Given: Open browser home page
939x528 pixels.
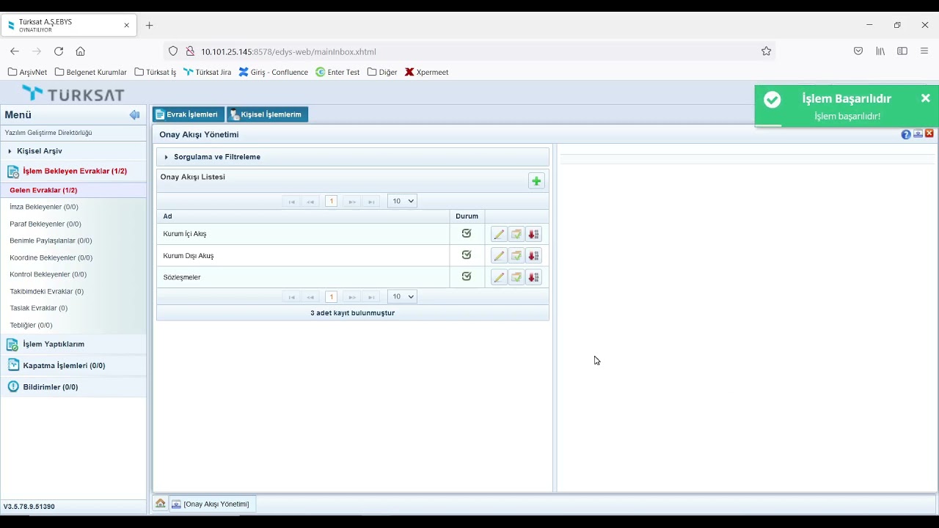Looking at the screenshot, I should 81,51.
